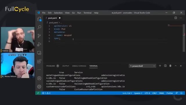Open the Selection menu
186x105 pixels.
click(x=58, y=13)
